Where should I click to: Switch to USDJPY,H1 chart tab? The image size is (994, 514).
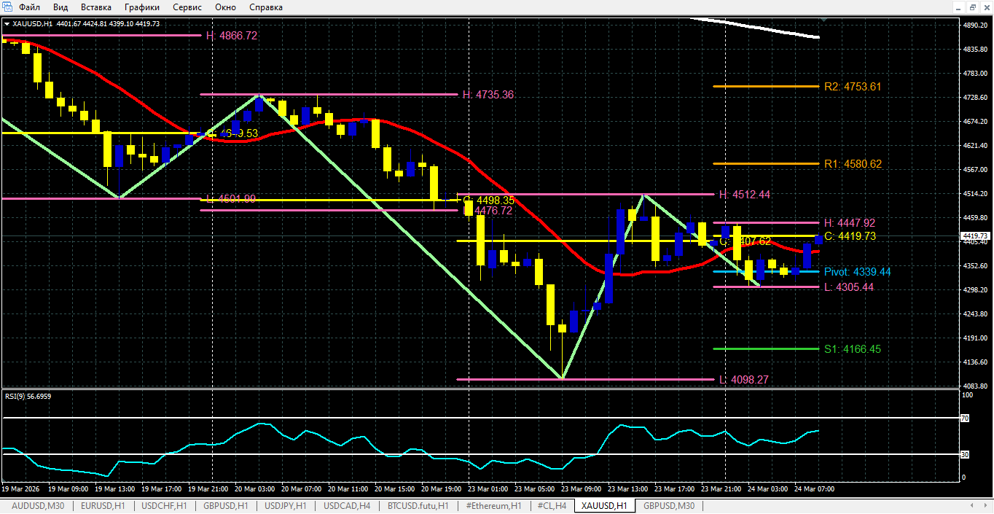[x=286, y=506]
